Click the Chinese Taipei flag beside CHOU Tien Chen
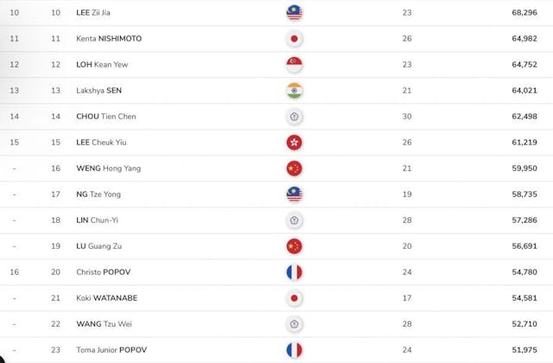The height and width of the screenshot is (363, 553). pyautogui.click(x=294, y=117)
